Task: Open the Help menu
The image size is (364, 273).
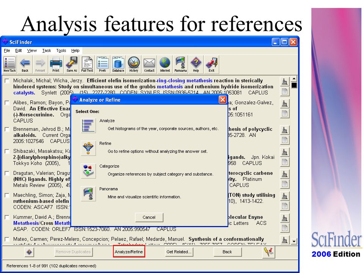Action: [x=75, y=50]
